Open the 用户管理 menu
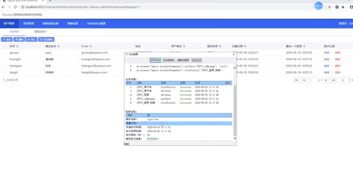The width and height of the screenshot is (353, 183). [9, 23]
